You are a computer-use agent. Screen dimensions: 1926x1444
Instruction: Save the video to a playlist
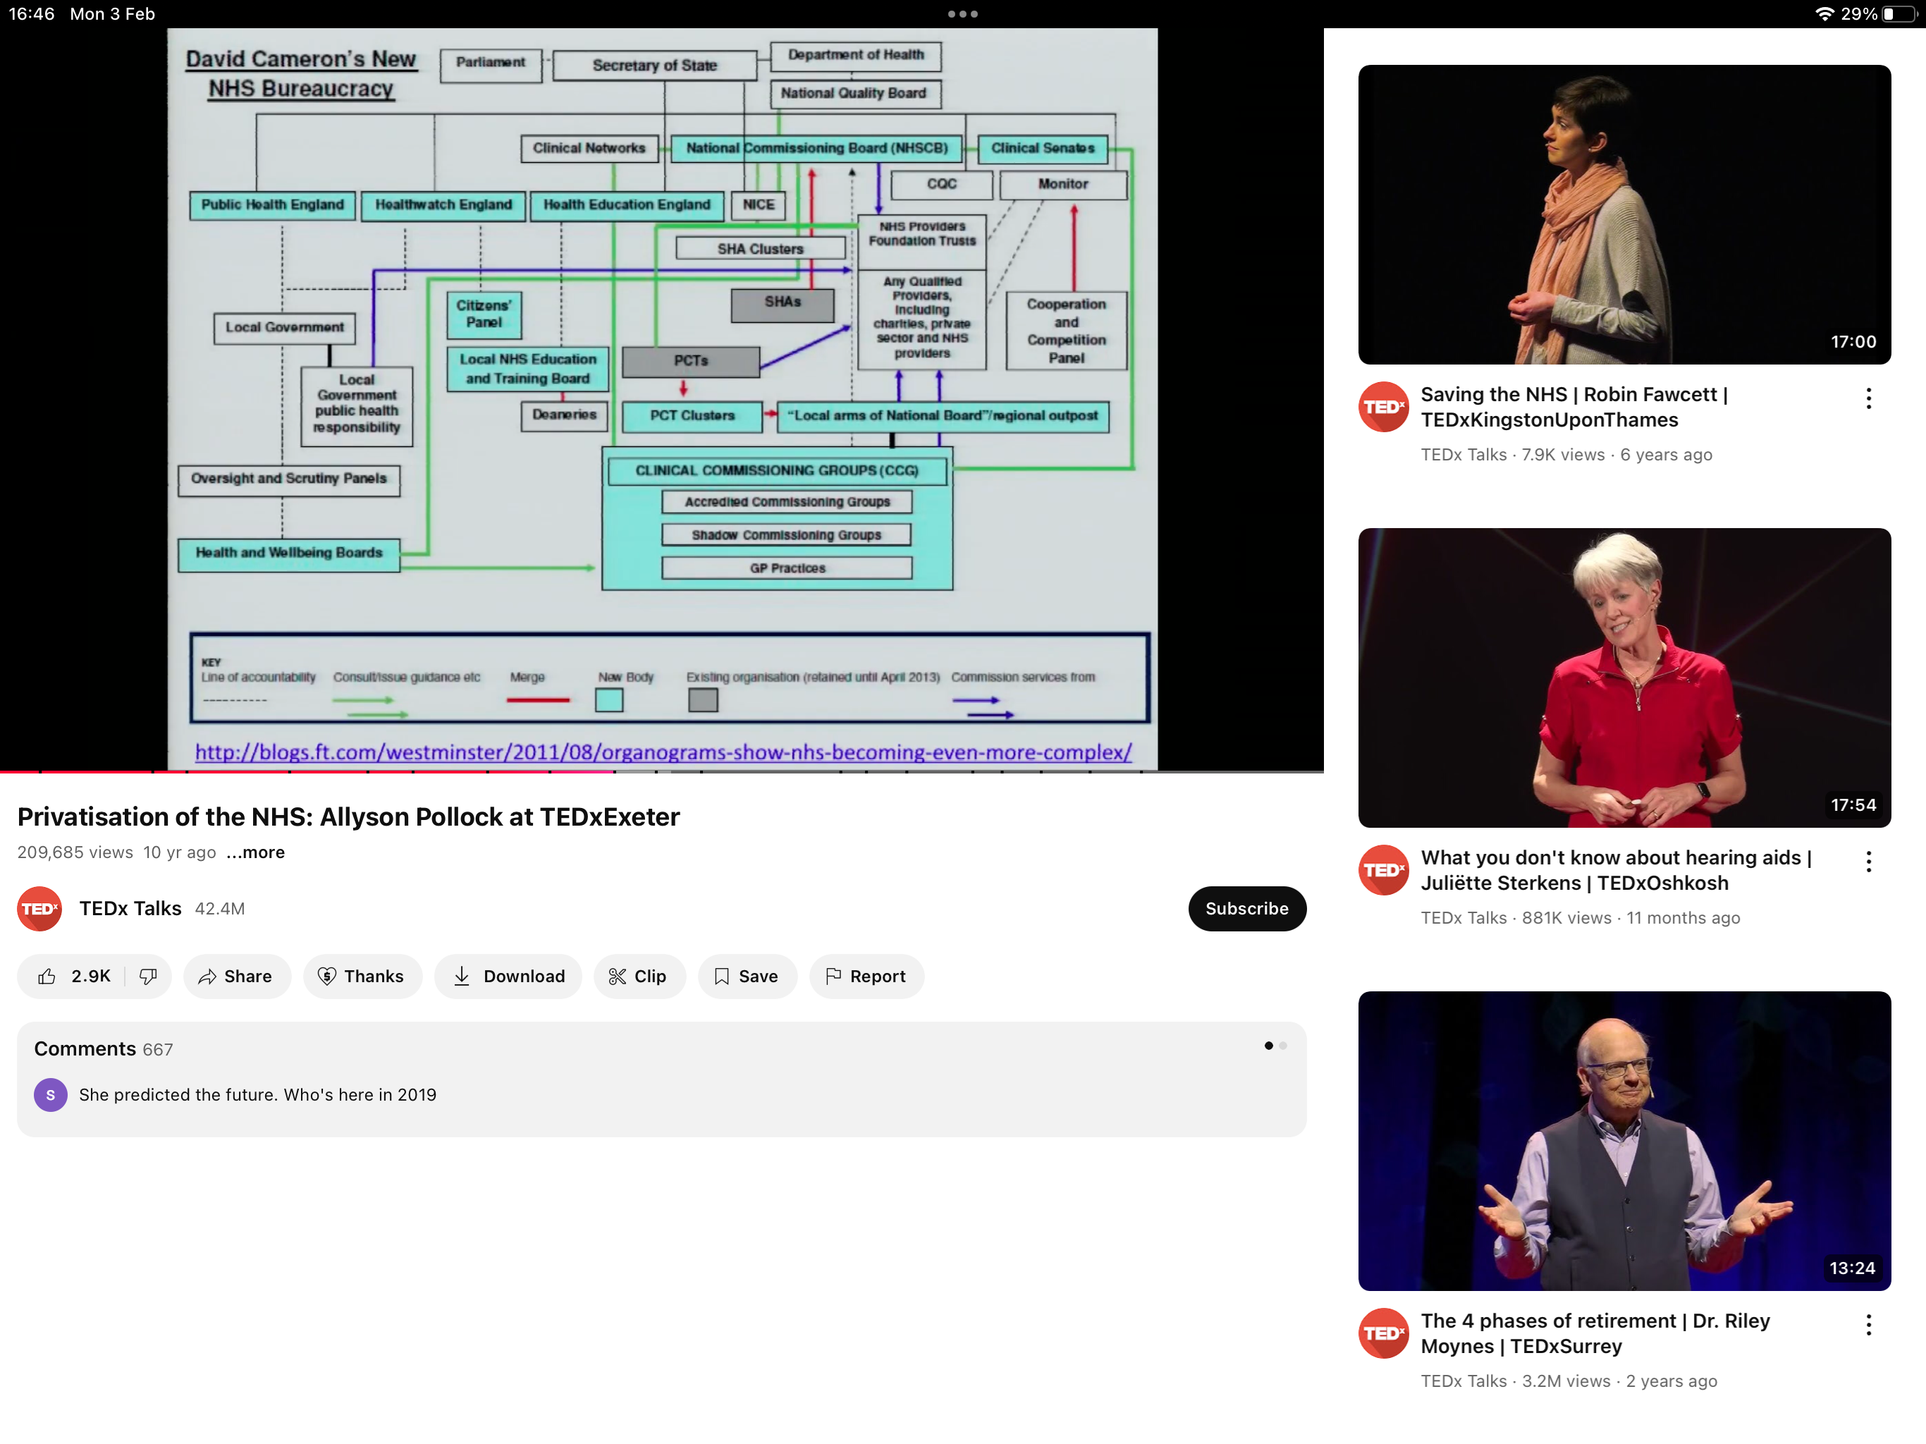tap(747, 977)
